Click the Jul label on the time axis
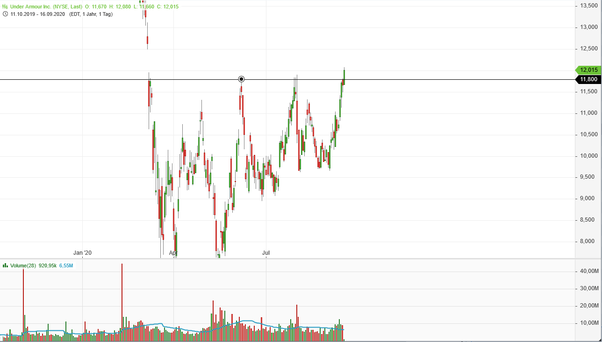 266,253
